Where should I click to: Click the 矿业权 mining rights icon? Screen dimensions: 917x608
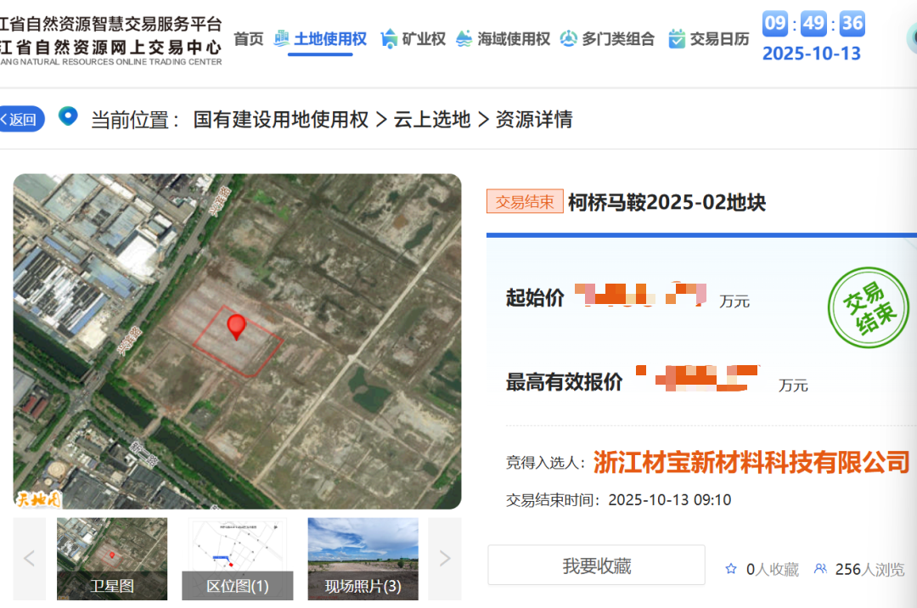(x=389, y=37)
